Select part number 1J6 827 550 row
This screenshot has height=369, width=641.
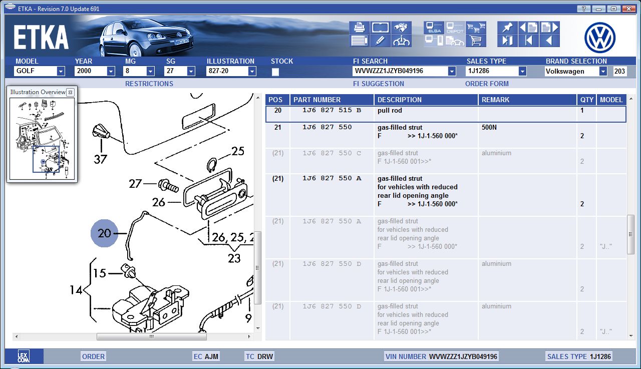tap(446, 136)
